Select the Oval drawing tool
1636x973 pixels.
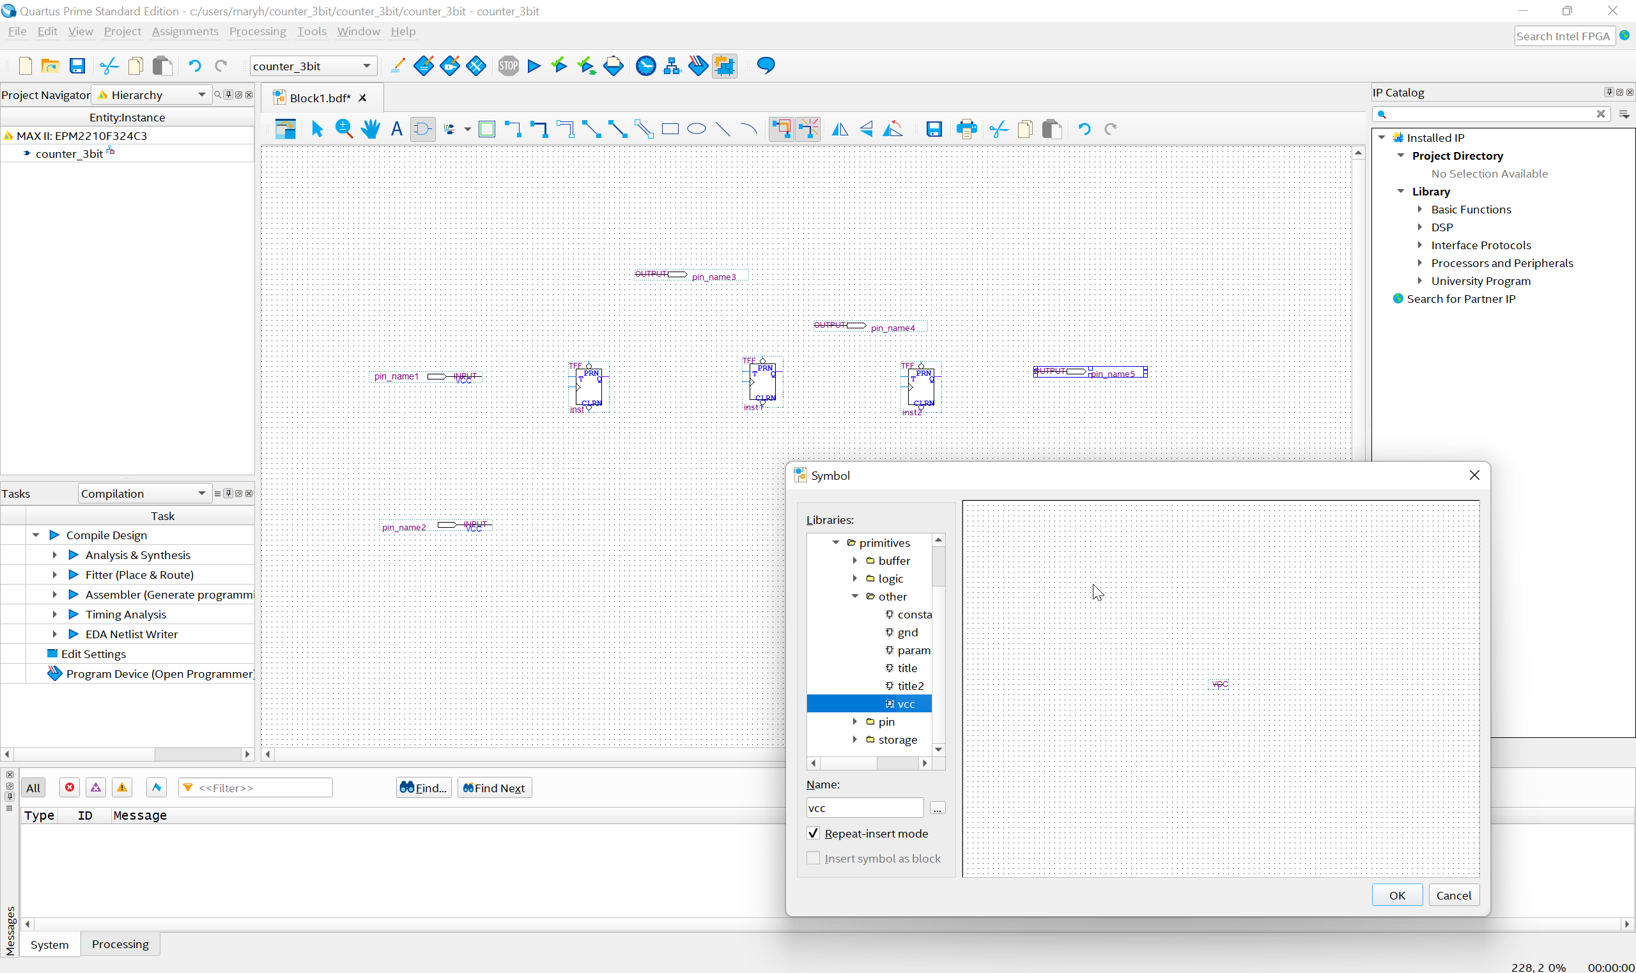[x=697, y=129]
